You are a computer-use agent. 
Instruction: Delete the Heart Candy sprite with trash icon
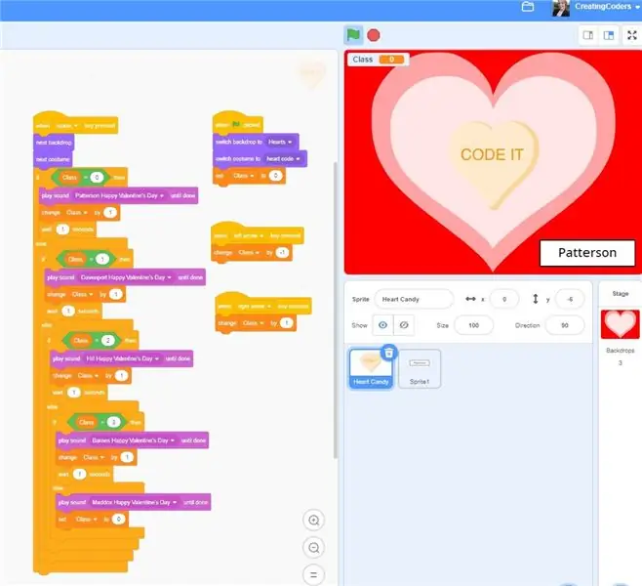(389, 352)
